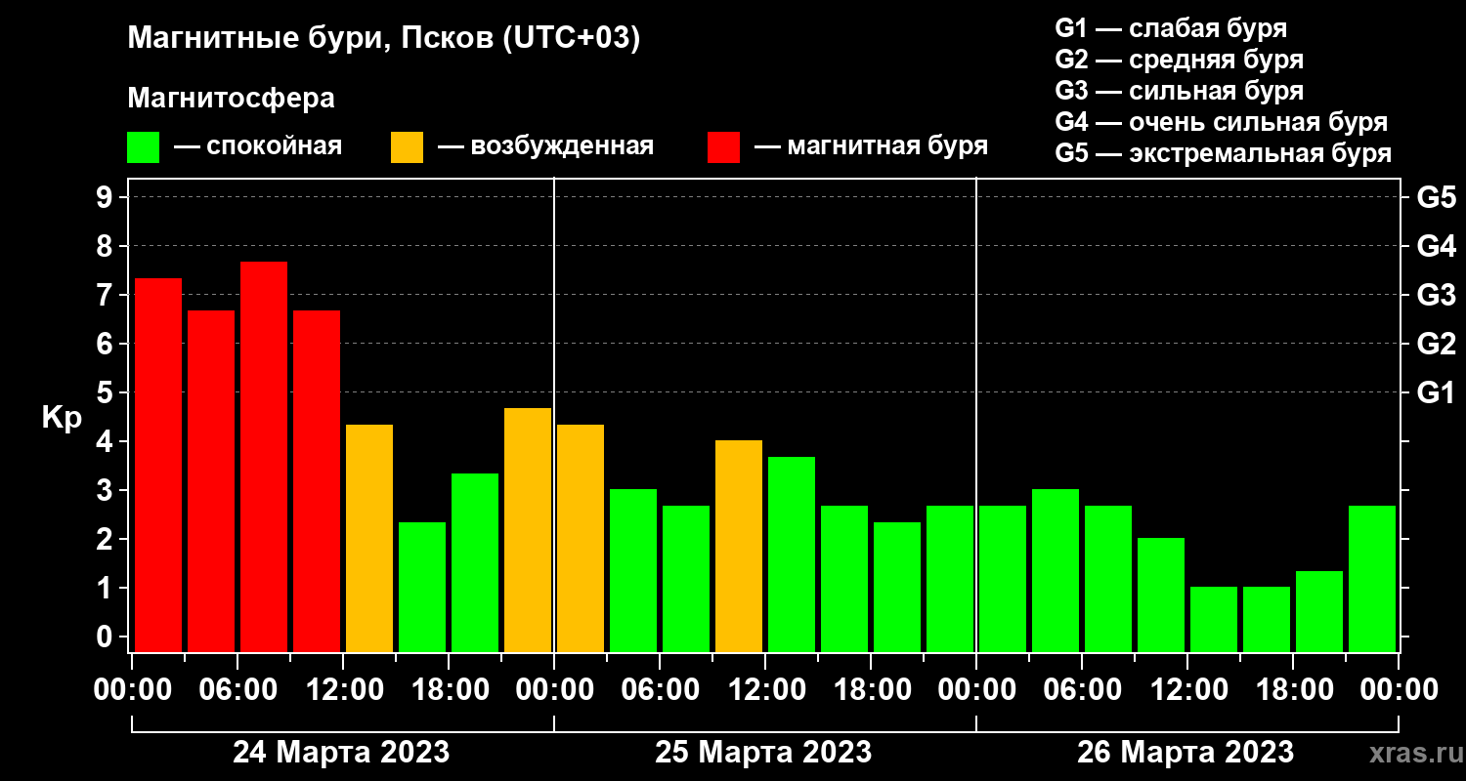
Task: Click the final green bar on 26 March
Action: (x=1372, y=578)
